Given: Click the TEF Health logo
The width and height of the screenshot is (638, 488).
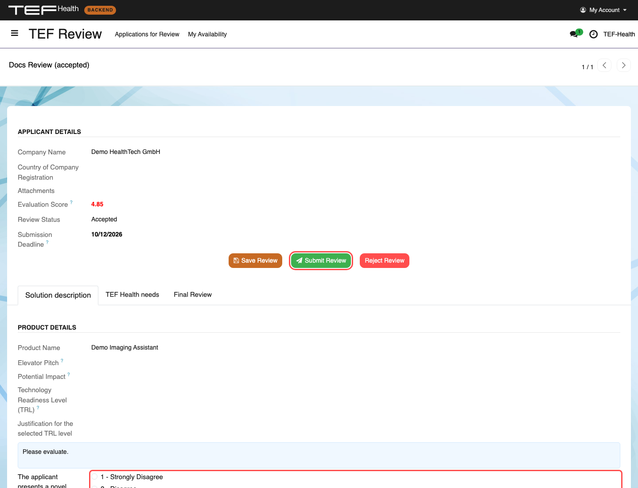Looking at the screenshot, I should (43, 10).
